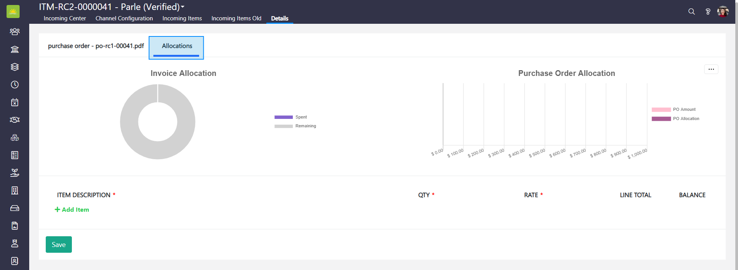Click the handshake icon in sidebar
The height and width of the screenshot is (270, 738).
(15, 120)
